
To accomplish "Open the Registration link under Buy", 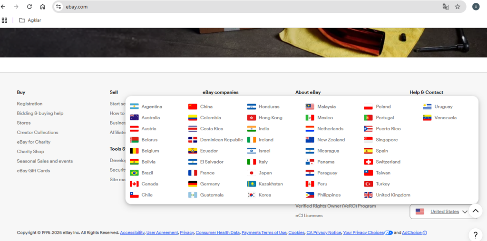I will point(30,104).
